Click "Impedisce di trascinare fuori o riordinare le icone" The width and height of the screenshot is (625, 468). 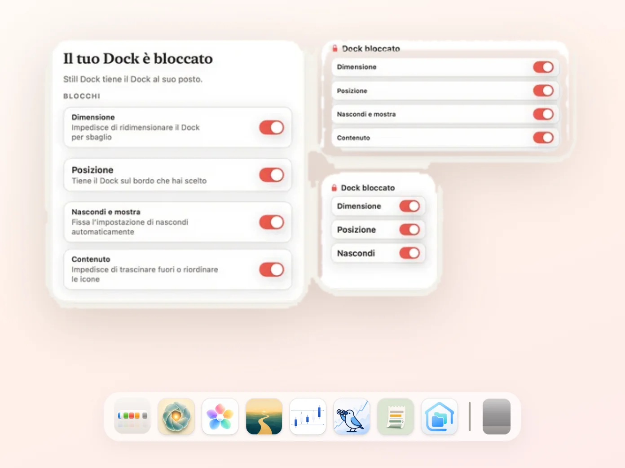tap(145, 274)
